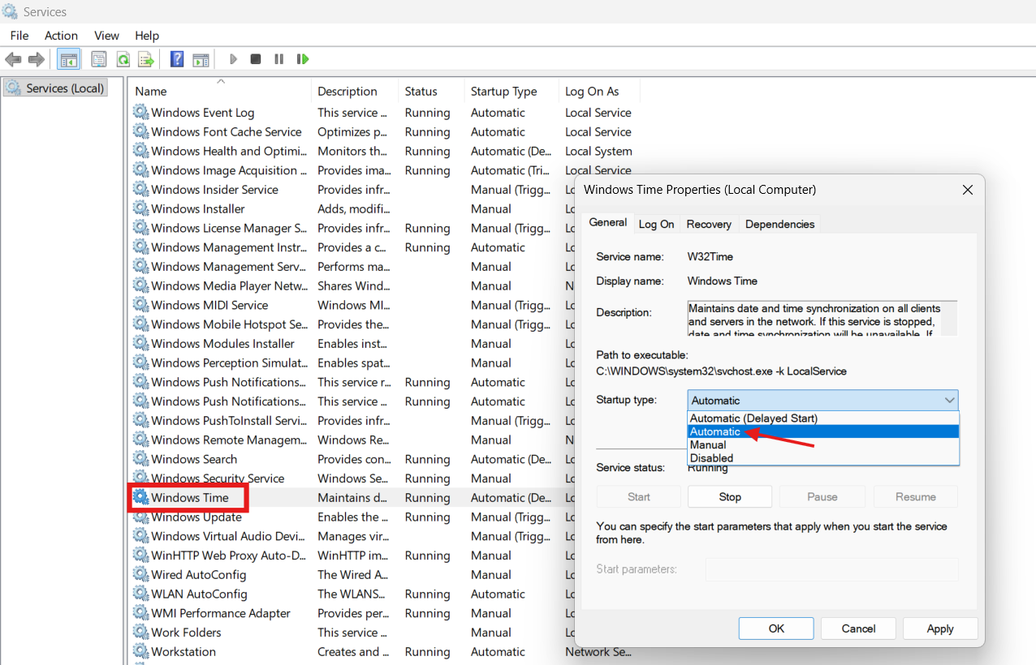1036x665 pixels.
Task: Sort services by the Startup Type column
Action: 503,92
